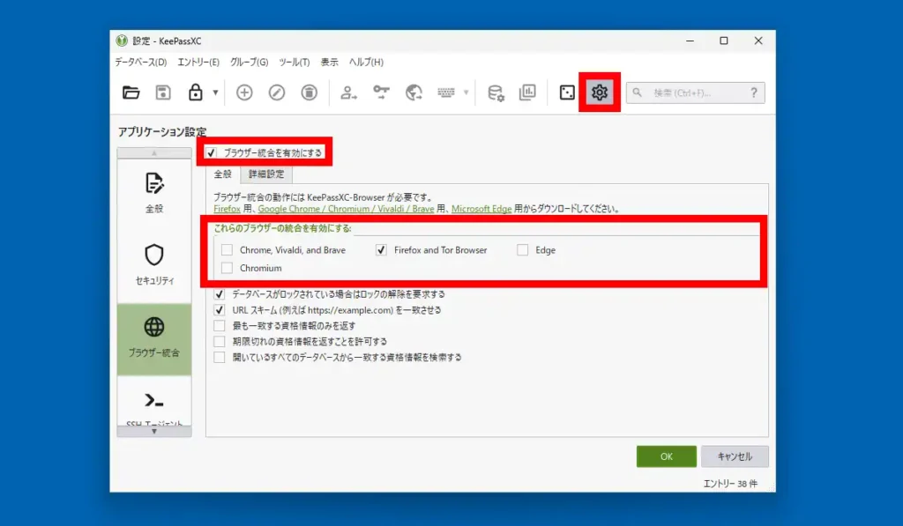Click the Save database toolbar icon
The width and height of the screenshot is (903, 526).
pos(163,93)
